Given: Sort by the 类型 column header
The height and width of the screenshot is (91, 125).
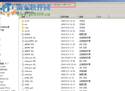Looking at the screenshot, I should point(87,17).
